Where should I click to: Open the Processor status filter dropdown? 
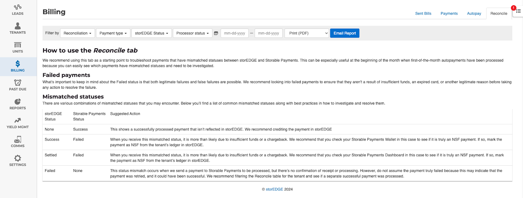coord(193,33)
